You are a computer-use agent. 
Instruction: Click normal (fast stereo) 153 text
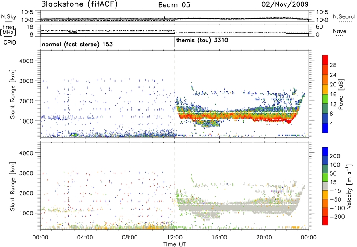tap(77, 44)
